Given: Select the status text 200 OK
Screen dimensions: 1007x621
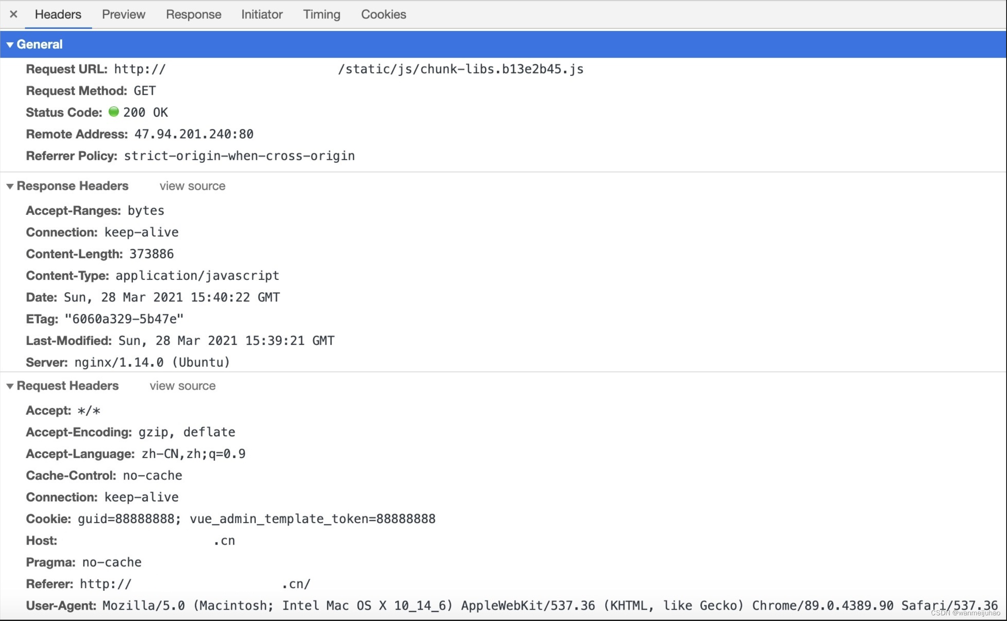Looking at the screenshot, I should pos(145,113).
